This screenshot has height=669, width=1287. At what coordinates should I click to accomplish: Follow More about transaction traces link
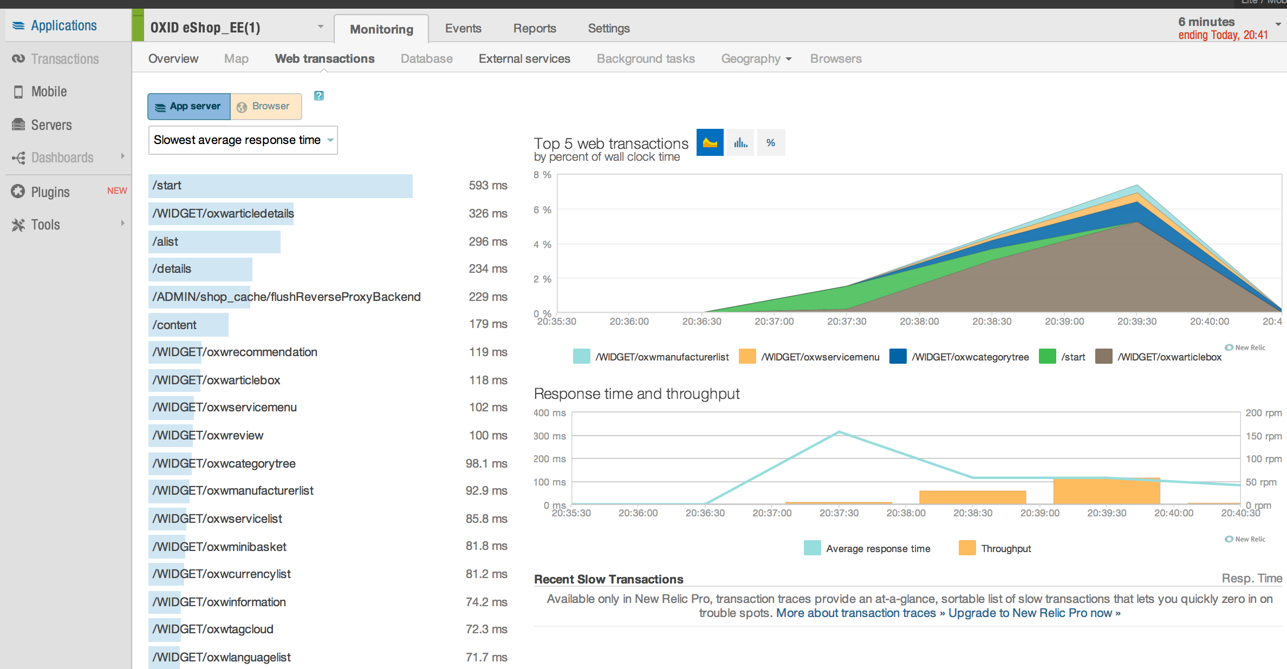click(860, 613)
